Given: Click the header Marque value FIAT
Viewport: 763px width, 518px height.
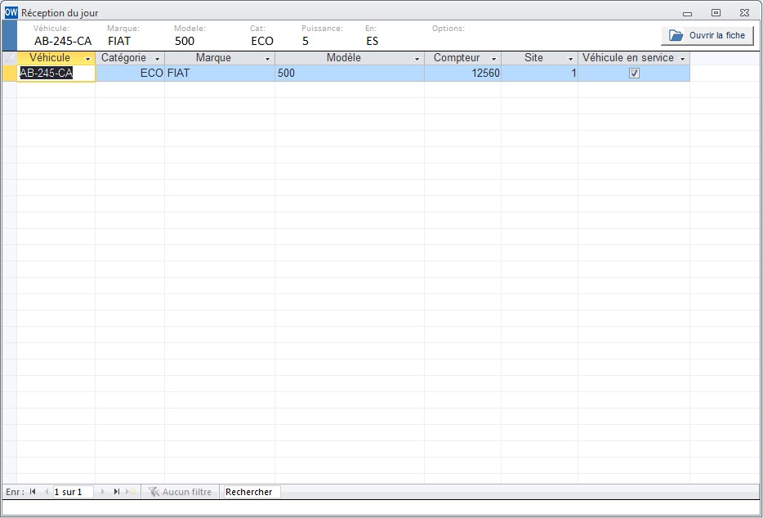Looking at the screenshot, I should (119, 41).
